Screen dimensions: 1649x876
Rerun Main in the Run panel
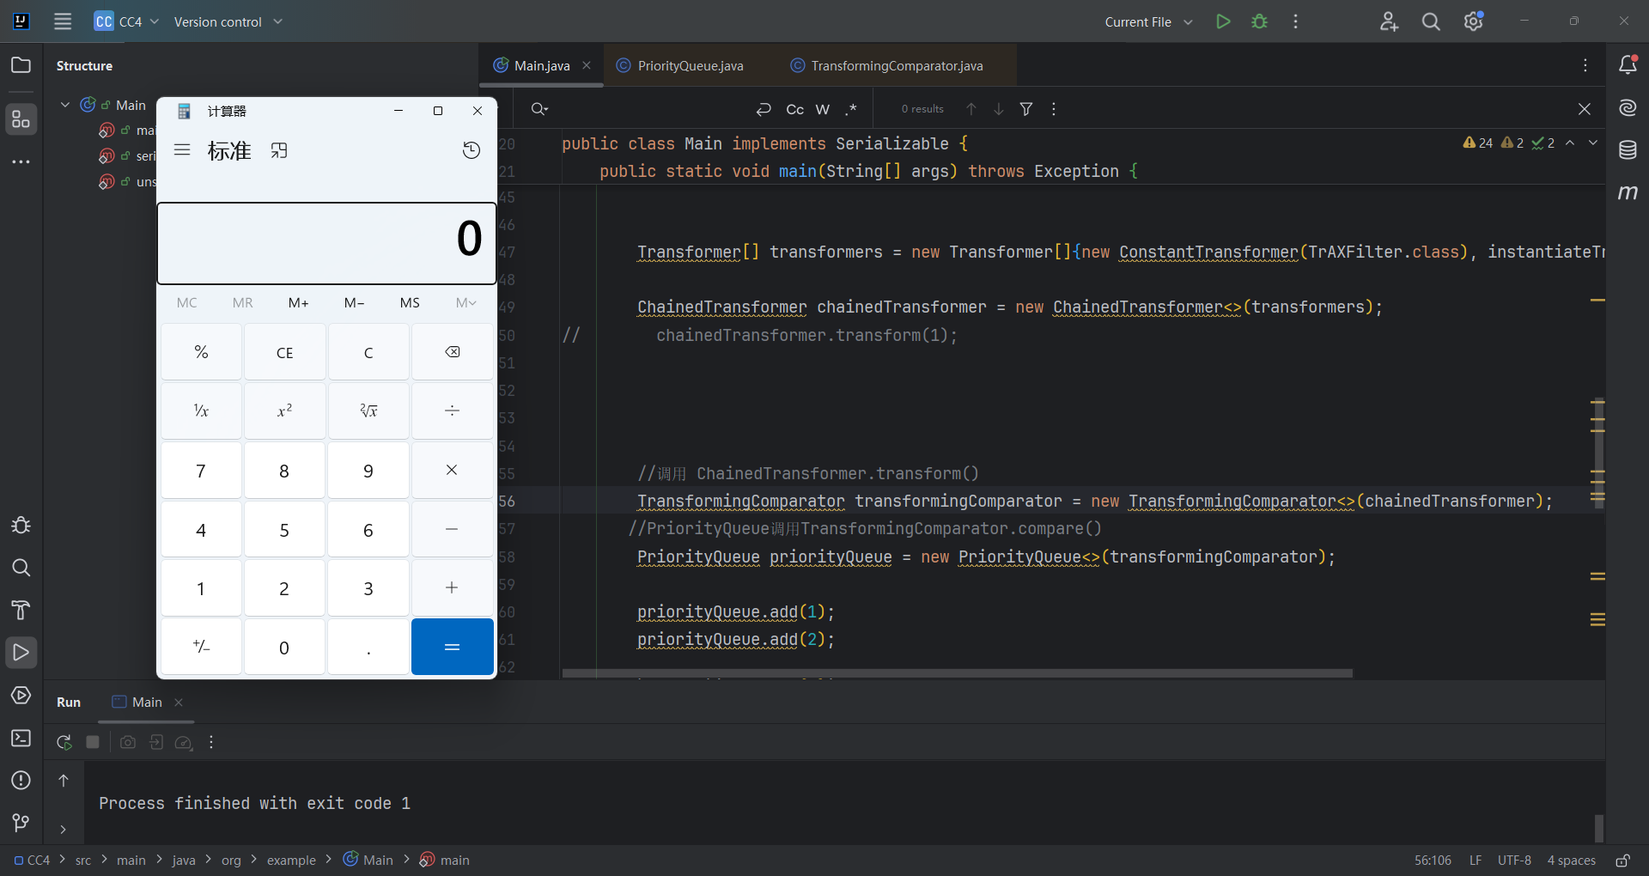pos(64,742)
